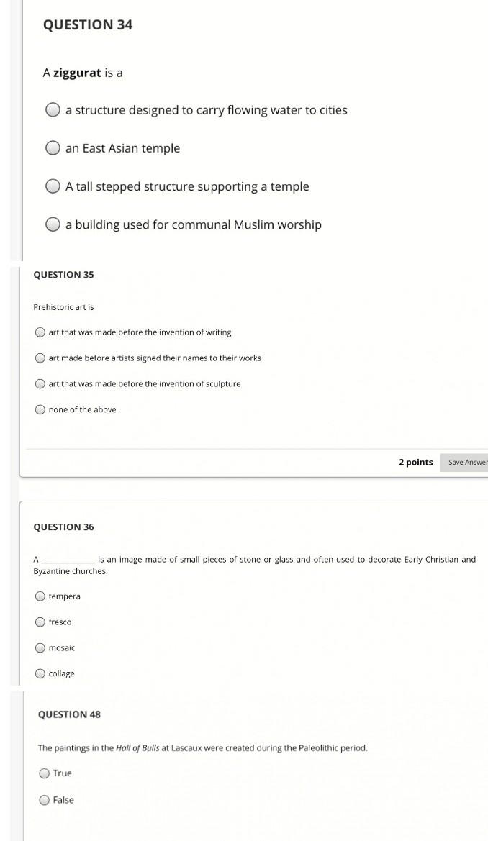Select 'a structure designed to carry flowing water' option
488x841 pixels.
(53, 110)
